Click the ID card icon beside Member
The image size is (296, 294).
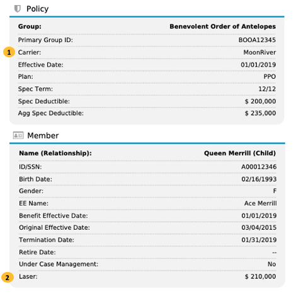click(18, 135)
